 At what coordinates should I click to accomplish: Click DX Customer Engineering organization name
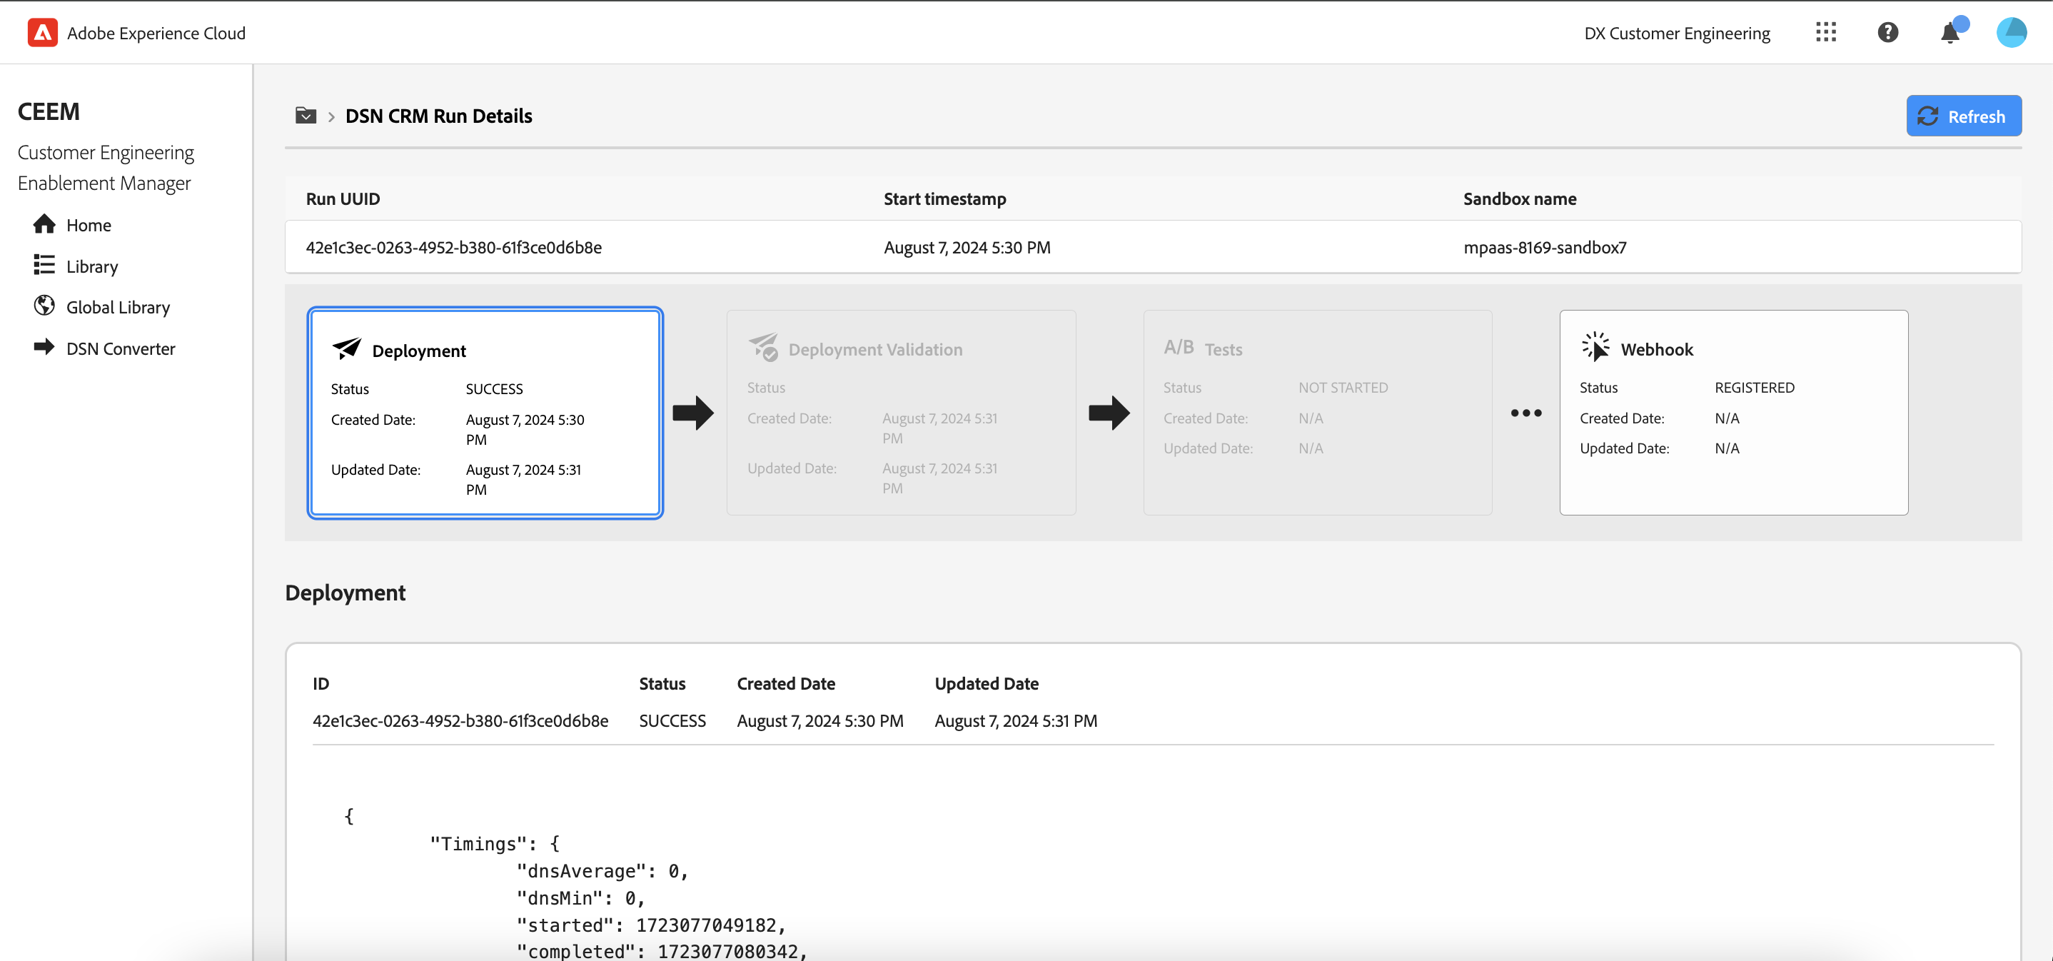coord(1677,34)
